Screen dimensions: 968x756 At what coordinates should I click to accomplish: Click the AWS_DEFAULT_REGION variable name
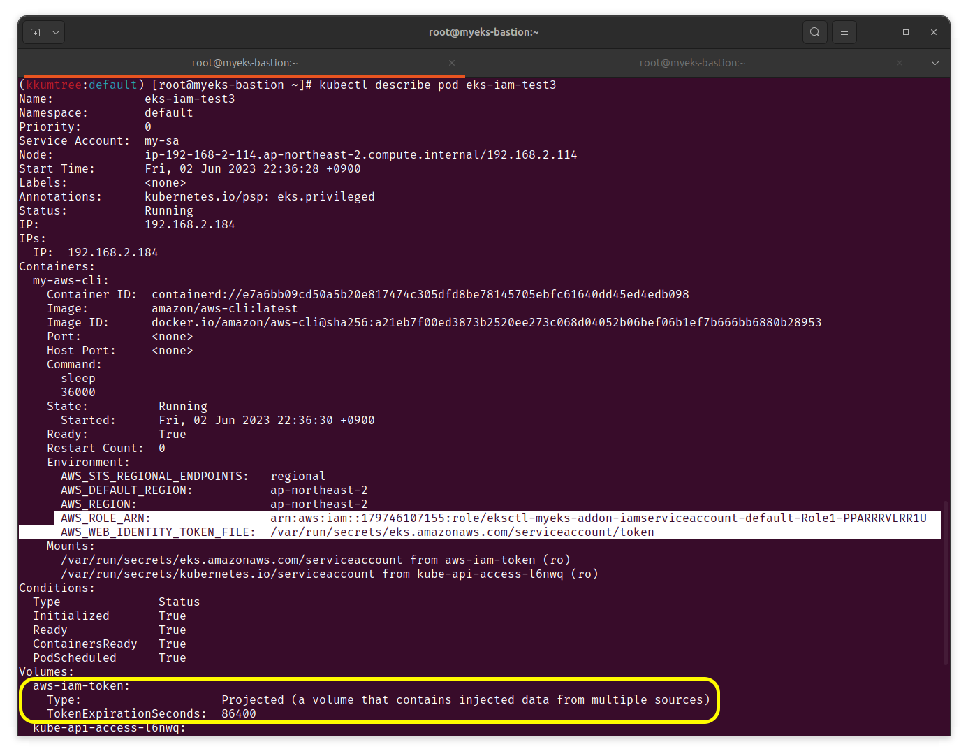[127, 490]
